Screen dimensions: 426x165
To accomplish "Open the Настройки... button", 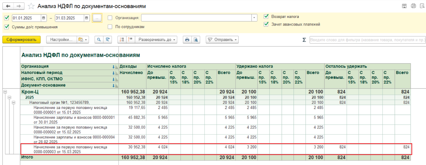I will point(61,40).
